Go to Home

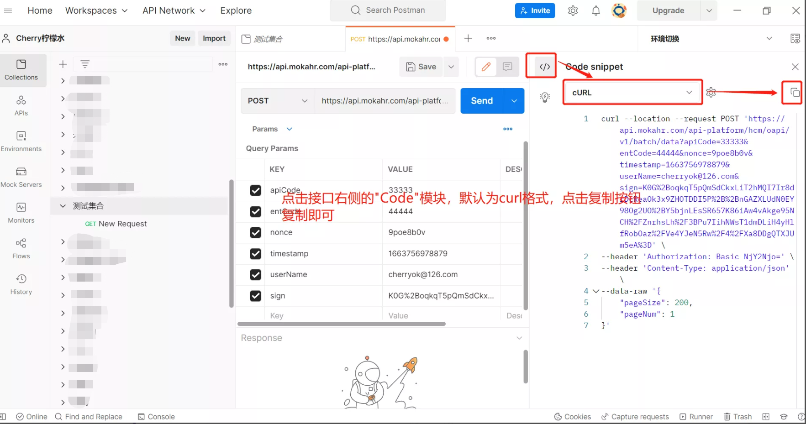(40, 10)
